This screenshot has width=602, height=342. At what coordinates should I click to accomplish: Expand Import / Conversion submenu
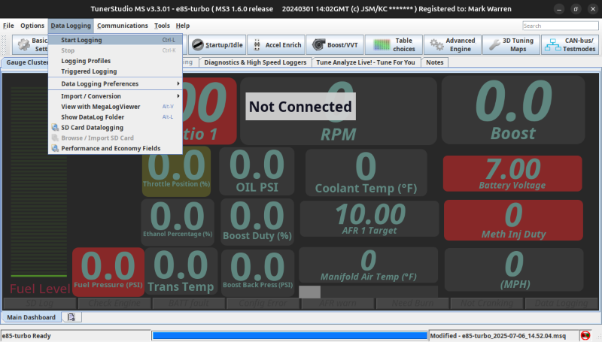[115, 96]
